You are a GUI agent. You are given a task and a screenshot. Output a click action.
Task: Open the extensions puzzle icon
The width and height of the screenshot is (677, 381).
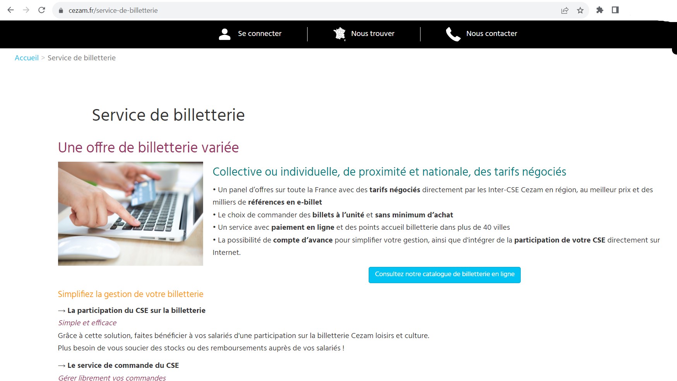[x=600, y=10]
